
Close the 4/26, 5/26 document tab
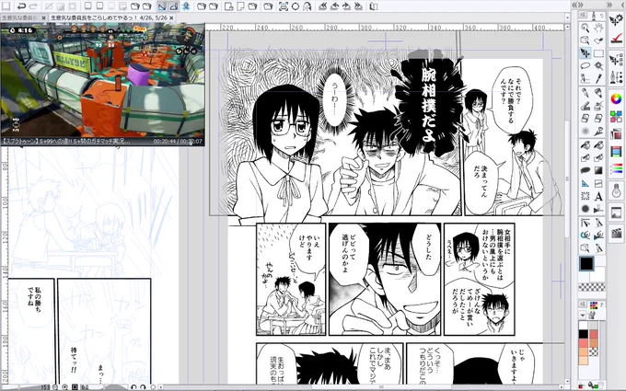click(171, 18)
